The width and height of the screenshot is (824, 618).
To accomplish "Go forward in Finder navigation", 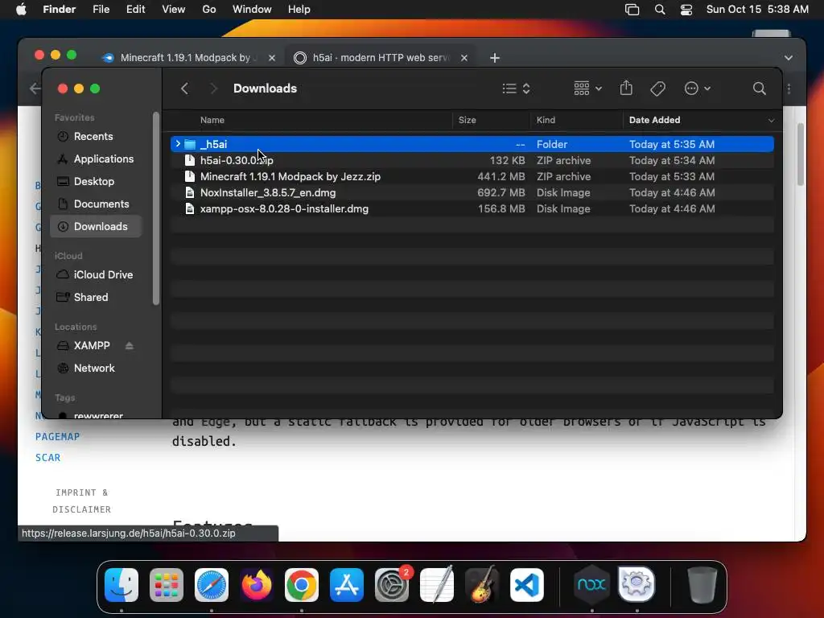I will click(x=212, y=89).
